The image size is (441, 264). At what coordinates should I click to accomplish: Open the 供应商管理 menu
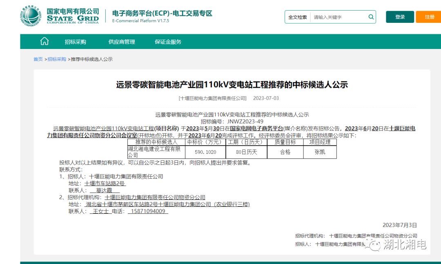click(x=122, y=42)
